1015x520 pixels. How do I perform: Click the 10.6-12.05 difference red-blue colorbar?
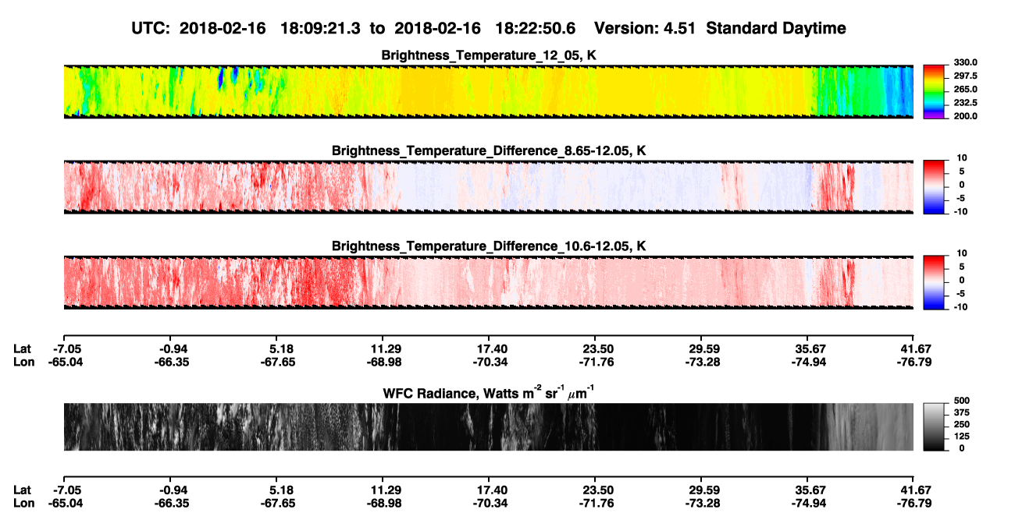[934, 281]
